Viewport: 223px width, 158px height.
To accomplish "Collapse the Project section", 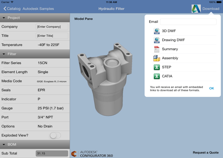I will [x=35, y=18].
